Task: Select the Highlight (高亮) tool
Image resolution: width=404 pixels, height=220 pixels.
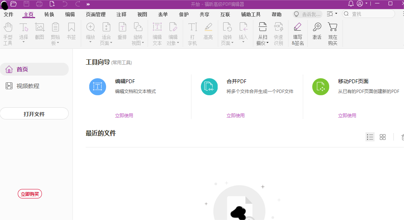Action: [208, 27]
